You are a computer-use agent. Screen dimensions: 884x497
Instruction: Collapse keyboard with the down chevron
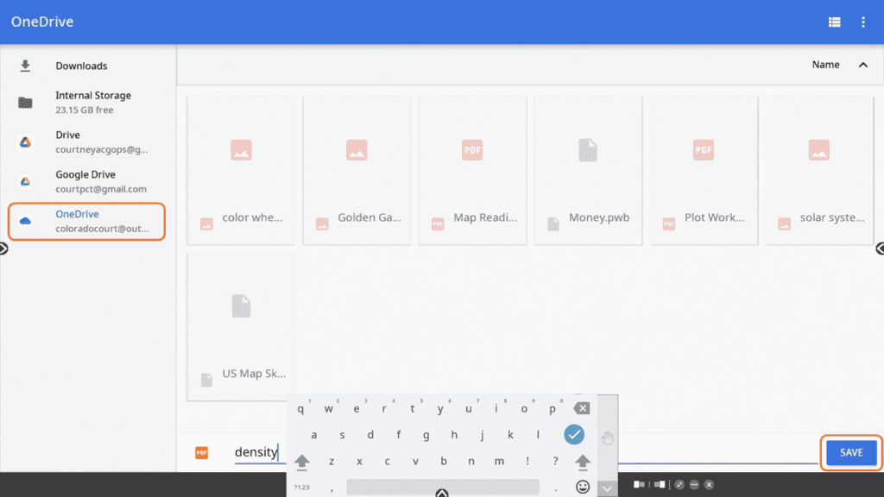click(607, 488)
